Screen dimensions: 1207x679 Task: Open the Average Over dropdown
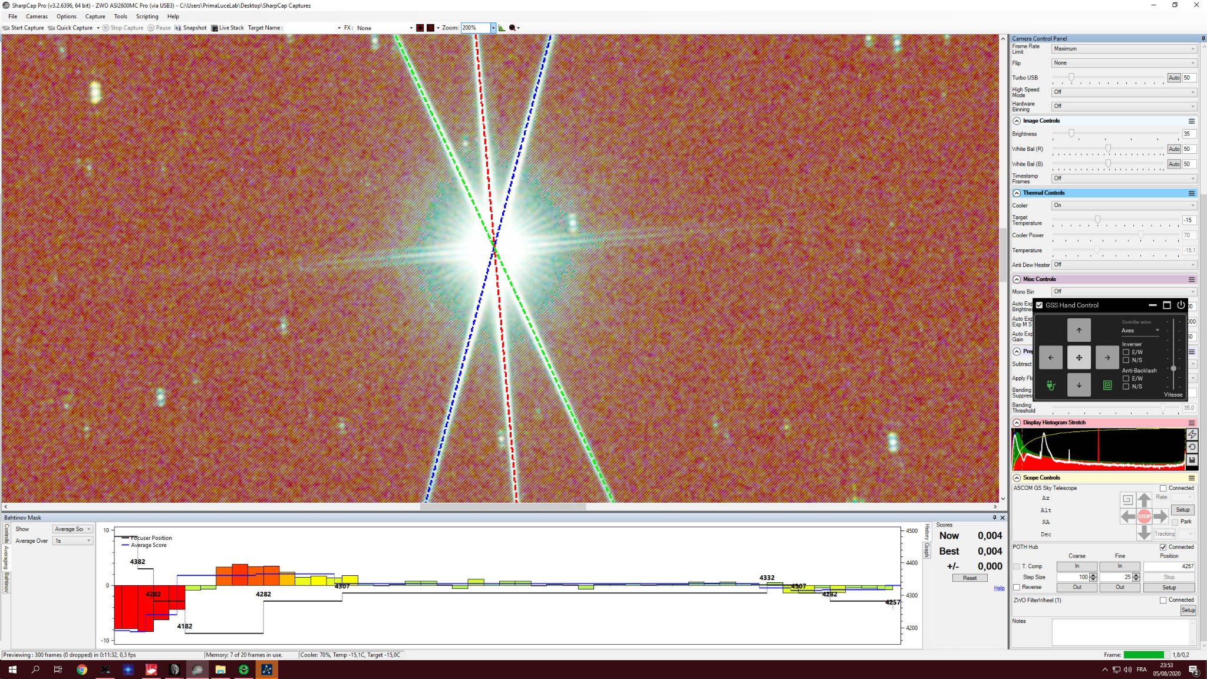[72, 540]
